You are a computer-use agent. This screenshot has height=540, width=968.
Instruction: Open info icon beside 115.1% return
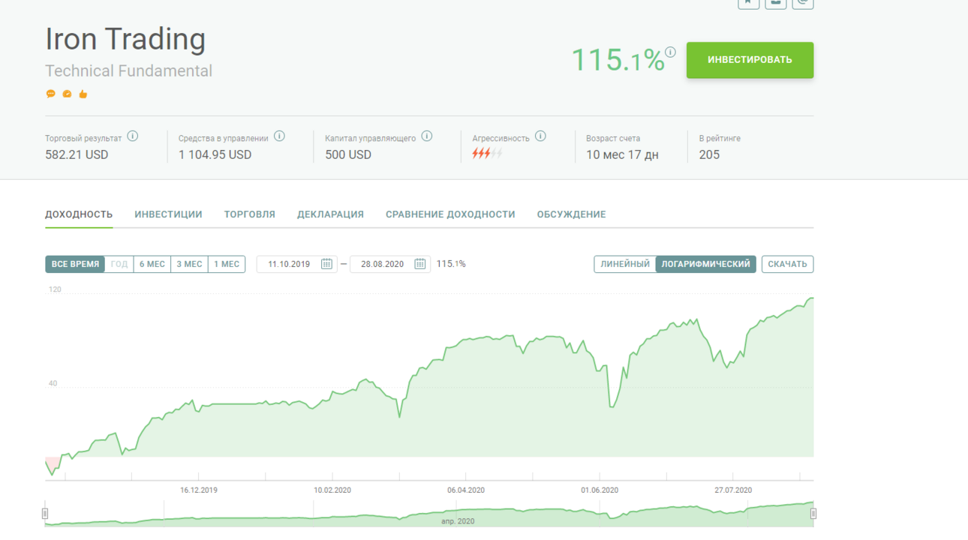[x=670, y=52]
